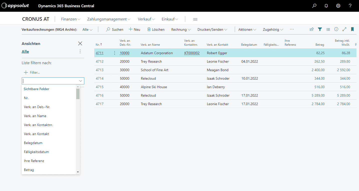Image resolution: width=359 pixels, height=191 pixels.
Task: Click the bookmark icon
Action: (352, 29)
